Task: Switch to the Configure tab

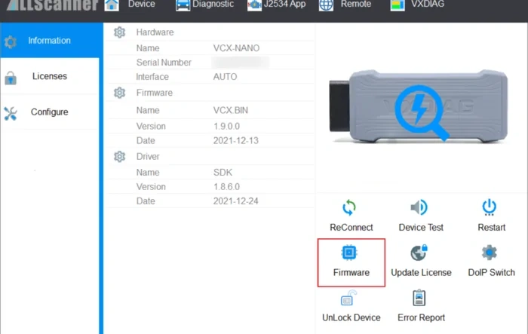Action: tap(50, 112)
